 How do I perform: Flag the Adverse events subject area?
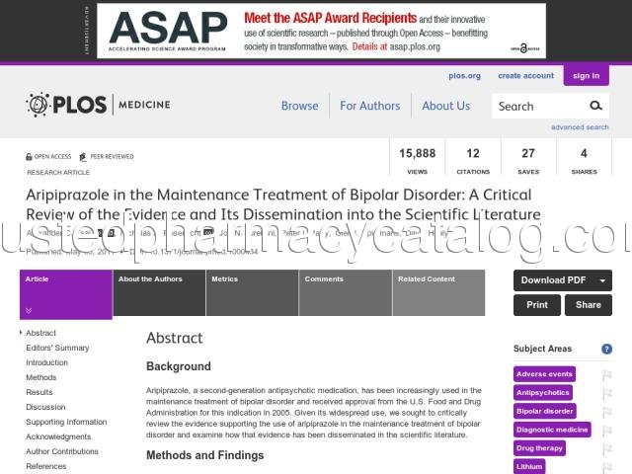pos(606,375)
